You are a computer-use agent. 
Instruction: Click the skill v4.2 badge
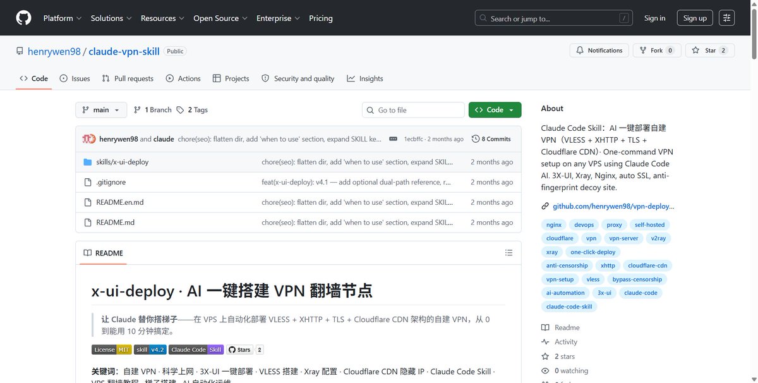tap(150, 350)
